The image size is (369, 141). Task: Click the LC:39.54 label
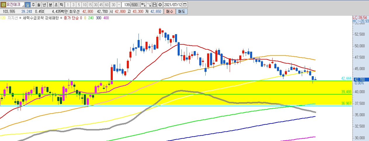360,18
